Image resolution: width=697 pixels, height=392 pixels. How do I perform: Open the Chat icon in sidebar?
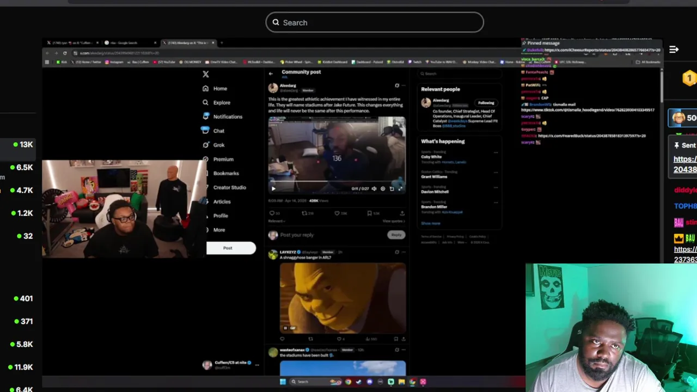coord(205,131)
